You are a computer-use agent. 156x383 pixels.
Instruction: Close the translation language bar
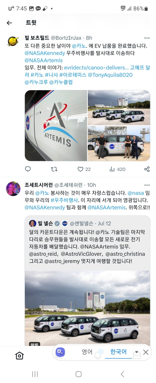click(146, 352)
